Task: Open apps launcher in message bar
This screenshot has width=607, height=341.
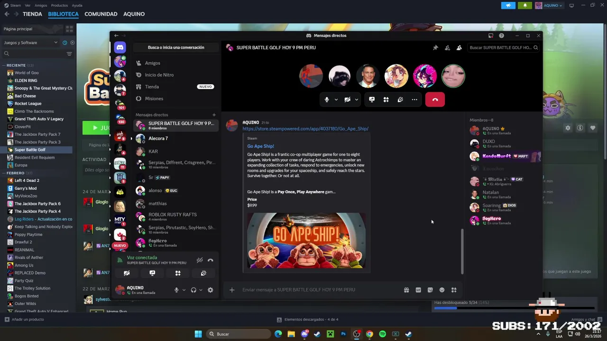Action: [454, 290]
